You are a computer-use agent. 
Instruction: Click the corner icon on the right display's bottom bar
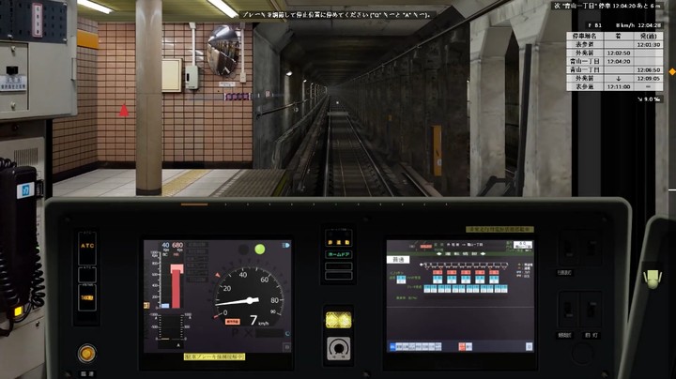529,347
